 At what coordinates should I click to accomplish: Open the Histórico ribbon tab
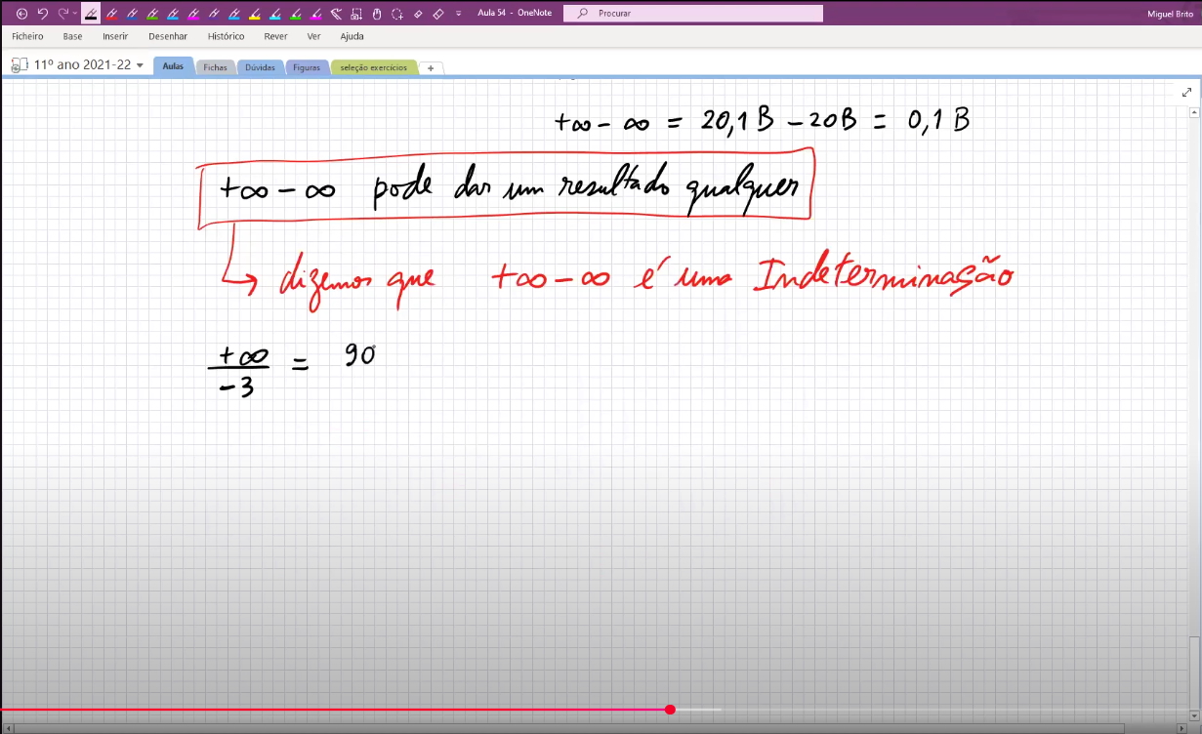click(x=227, y=36)
